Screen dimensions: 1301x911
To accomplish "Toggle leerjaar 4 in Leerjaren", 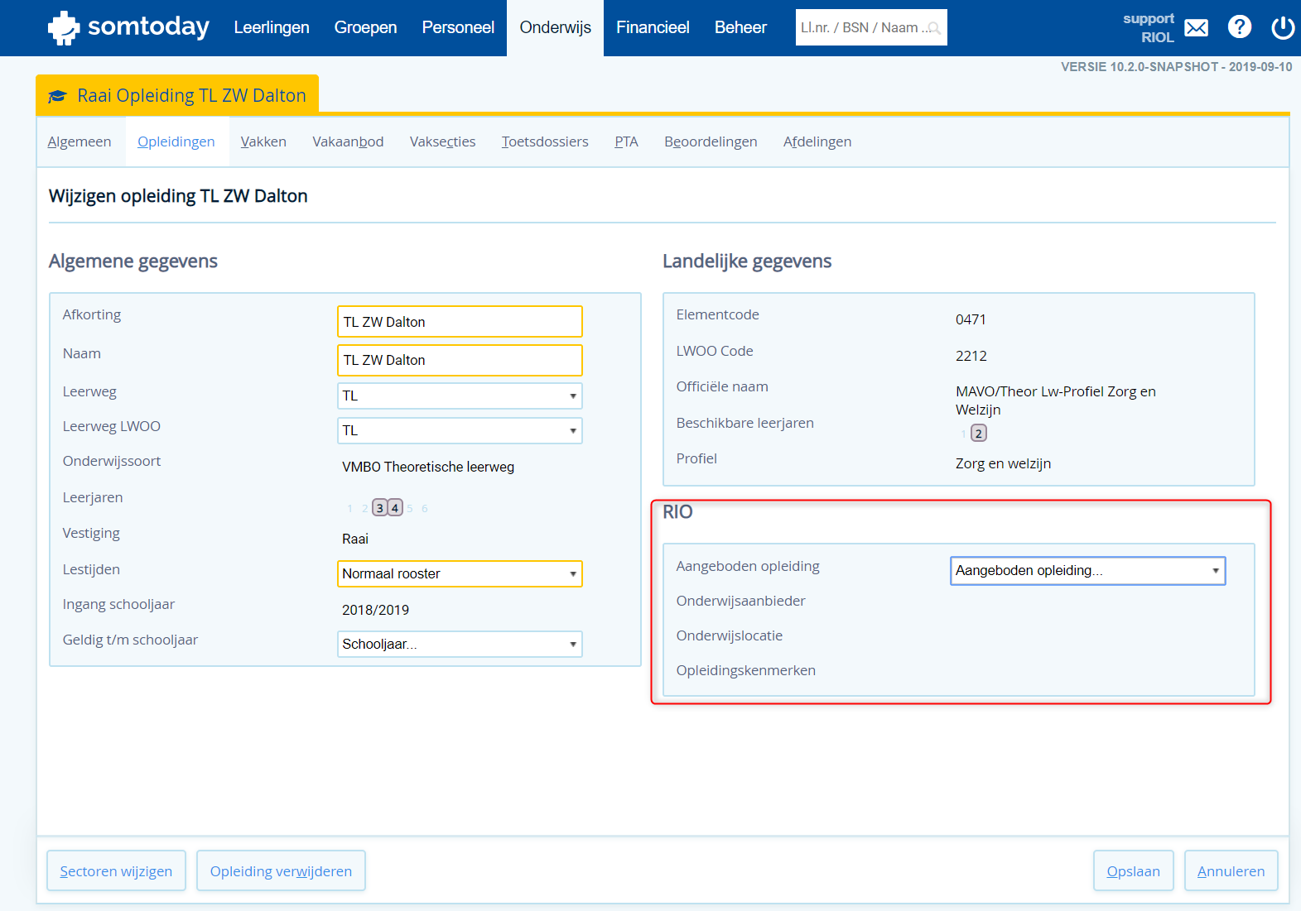I will tap(395, 508).
